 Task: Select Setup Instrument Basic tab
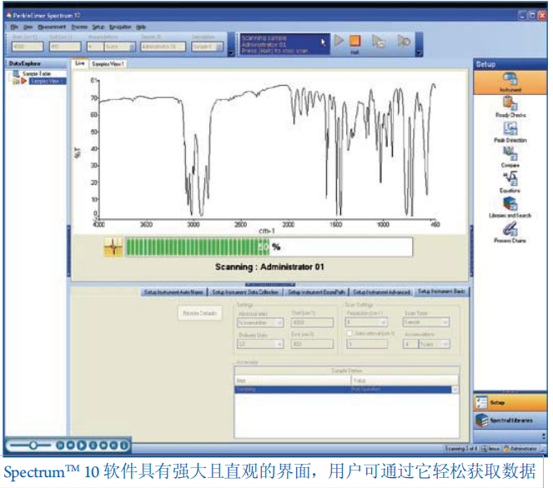click(x=441, y=291)
